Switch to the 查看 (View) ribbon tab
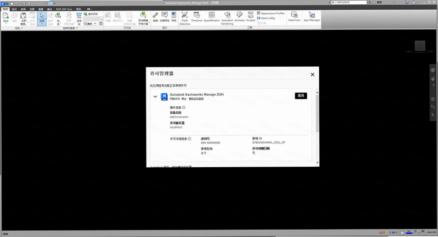Image resolution: width=438 pixels, height=237 pixels. (41, 9)
